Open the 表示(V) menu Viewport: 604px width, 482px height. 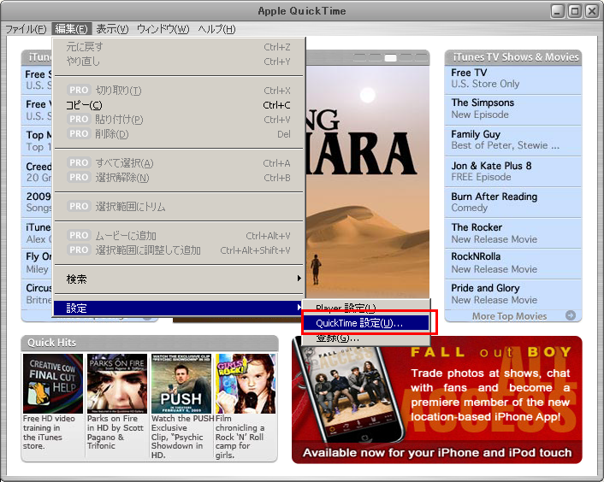coord(112,29)
